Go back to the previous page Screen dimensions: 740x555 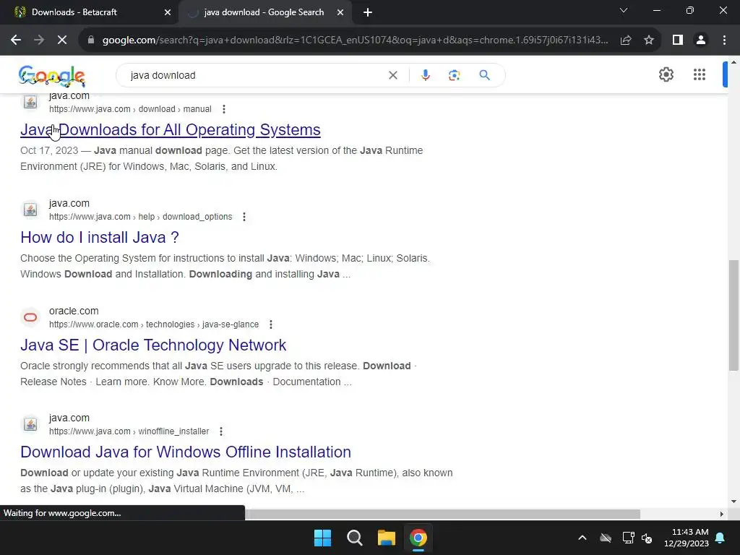click(x=16, y=40)
